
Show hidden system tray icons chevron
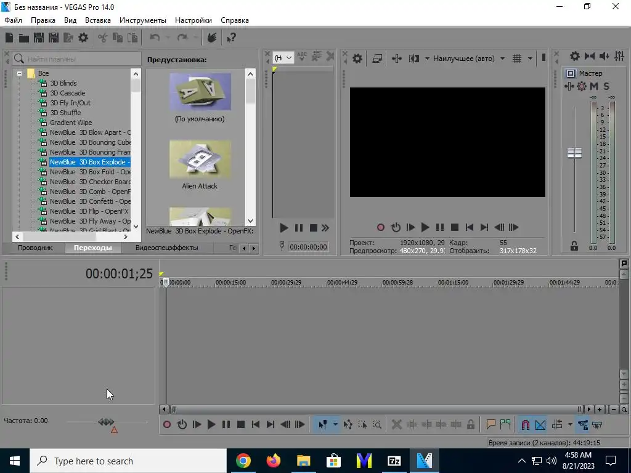(521, 461)
